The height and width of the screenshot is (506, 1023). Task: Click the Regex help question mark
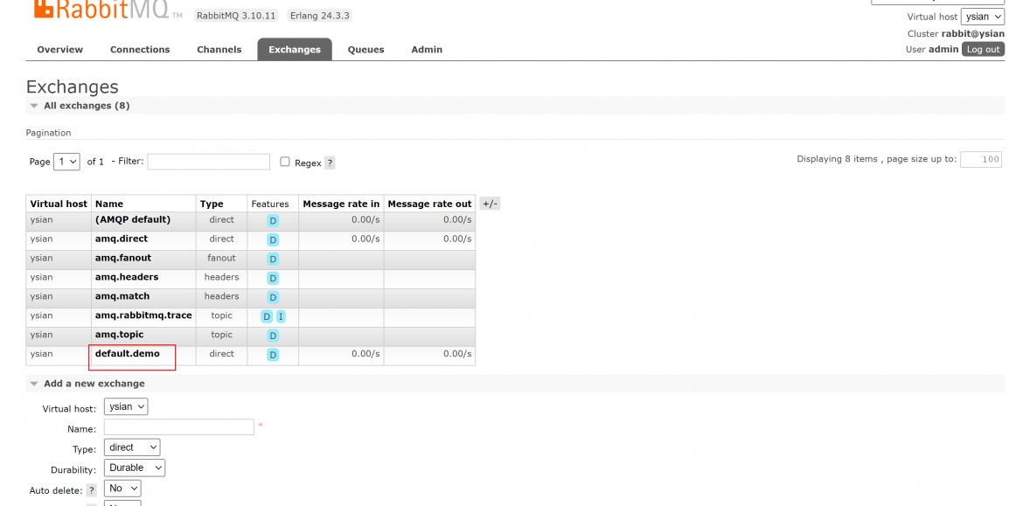(x=331, y=163)
